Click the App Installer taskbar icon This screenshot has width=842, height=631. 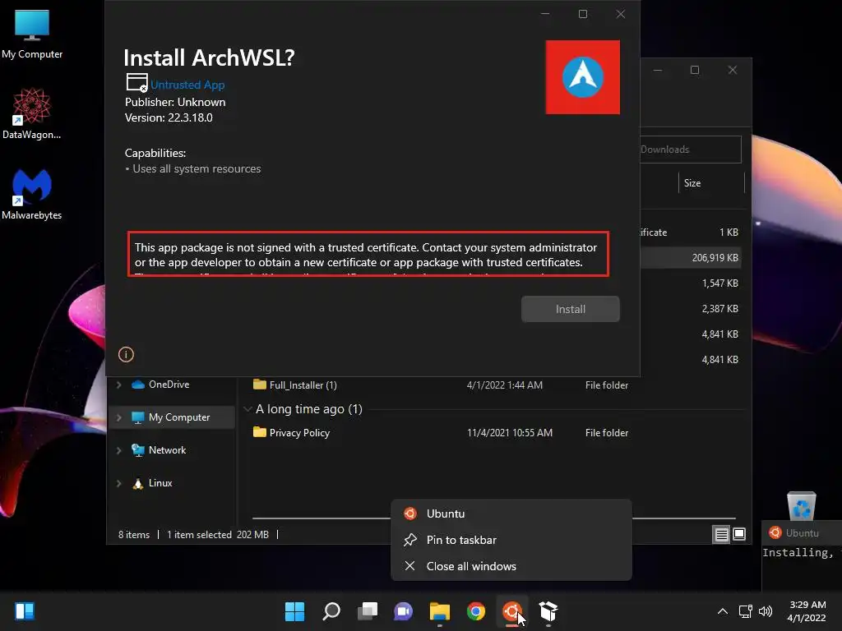(548, 611)
